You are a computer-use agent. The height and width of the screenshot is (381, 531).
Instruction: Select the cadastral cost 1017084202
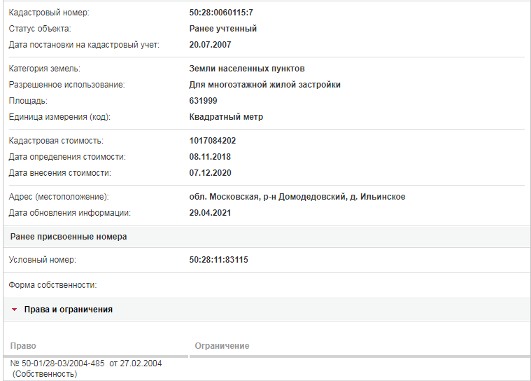(213, 141)
